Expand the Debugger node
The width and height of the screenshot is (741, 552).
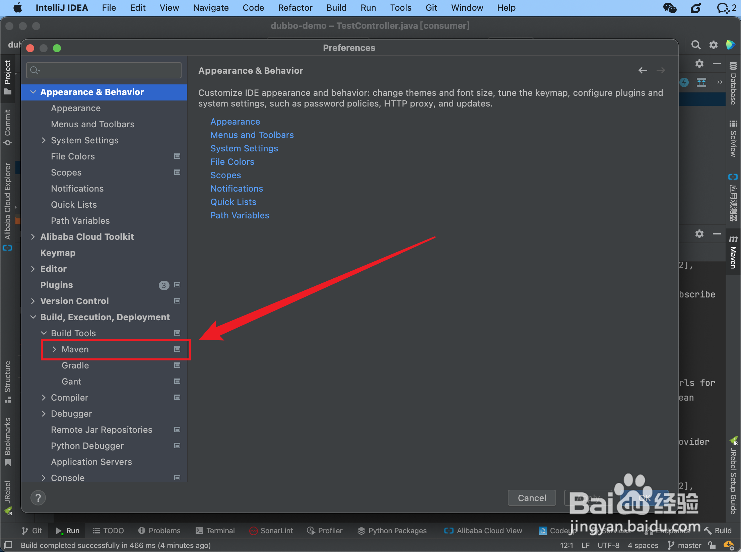(44, 413)
